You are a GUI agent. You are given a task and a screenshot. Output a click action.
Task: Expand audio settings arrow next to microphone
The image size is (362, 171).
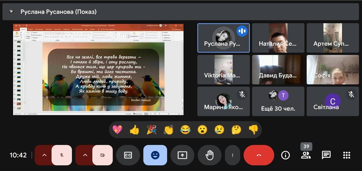44,155
